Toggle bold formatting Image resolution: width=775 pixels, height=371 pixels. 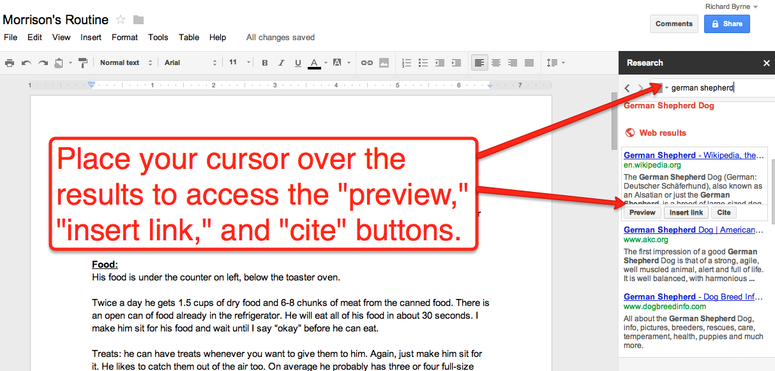pos(265,62)
